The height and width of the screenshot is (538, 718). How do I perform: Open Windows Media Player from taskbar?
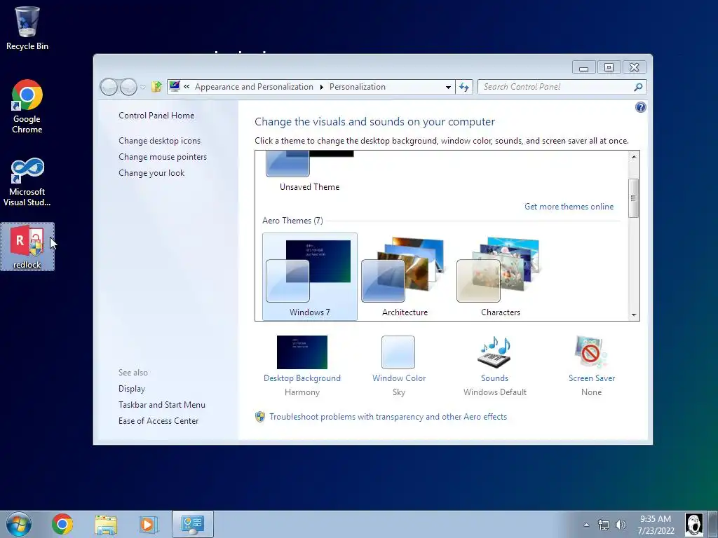[x=148, y=524]
